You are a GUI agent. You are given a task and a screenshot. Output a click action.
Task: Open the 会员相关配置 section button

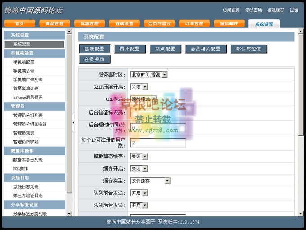click(x=206, y=49)
